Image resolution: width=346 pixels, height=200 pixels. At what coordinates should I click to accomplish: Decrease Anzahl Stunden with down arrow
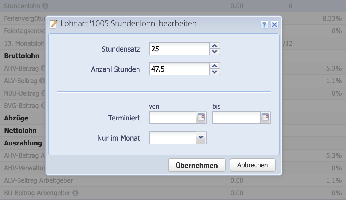215,72
